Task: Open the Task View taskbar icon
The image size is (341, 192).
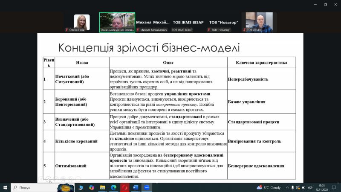Action: [81, 187]
